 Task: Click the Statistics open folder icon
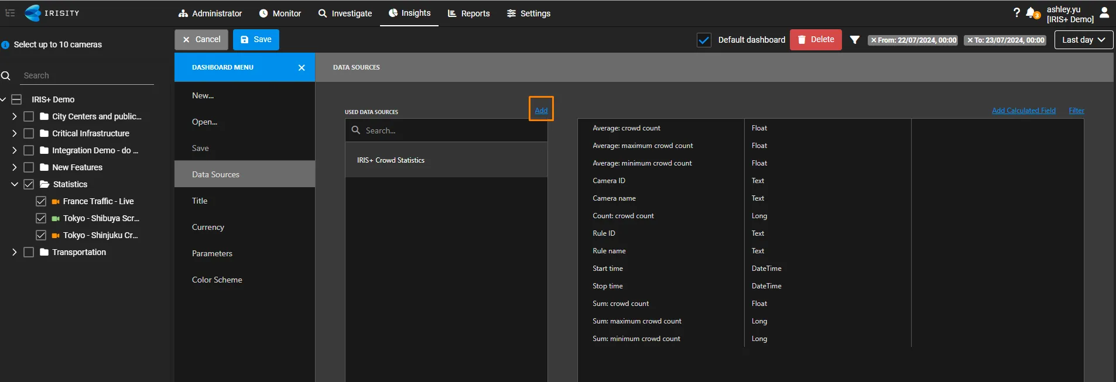44,184
